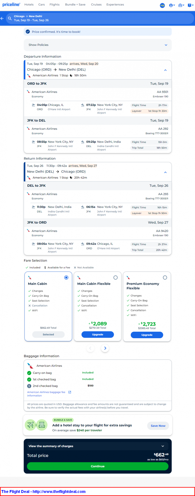Image resolution: width=195 pixels, height=496 pixels.
Task: Click the moon overnight icon on departure
Action: point(71,75)
